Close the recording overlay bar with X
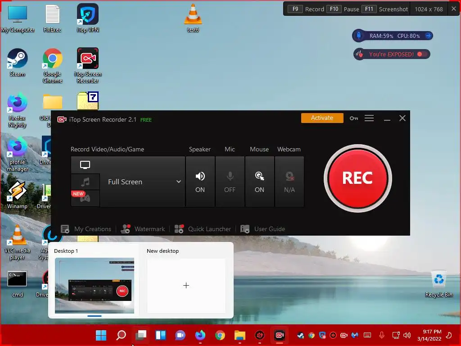461x346 pixels. tap(454, 9)
